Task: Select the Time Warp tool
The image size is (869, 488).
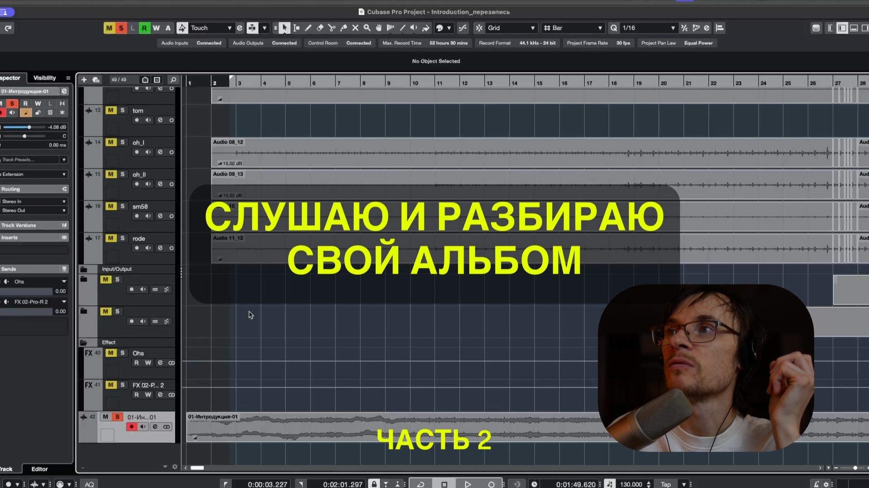Action: click(x=391, y=28)
